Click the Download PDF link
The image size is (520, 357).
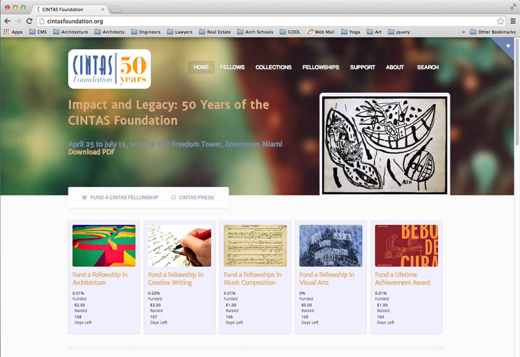pyautogui.click(x=92, y=152)
